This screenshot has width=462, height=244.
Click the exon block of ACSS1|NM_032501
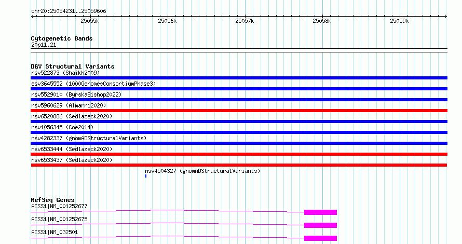[x=321, y=238]
